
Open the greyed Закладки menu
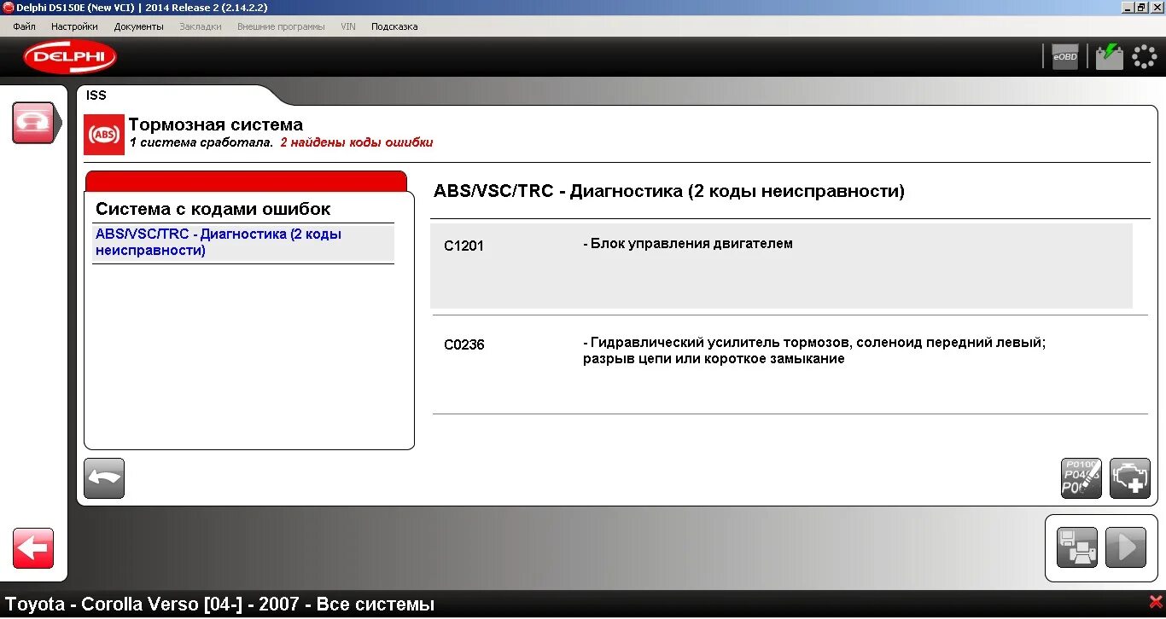tap(201, 26)
